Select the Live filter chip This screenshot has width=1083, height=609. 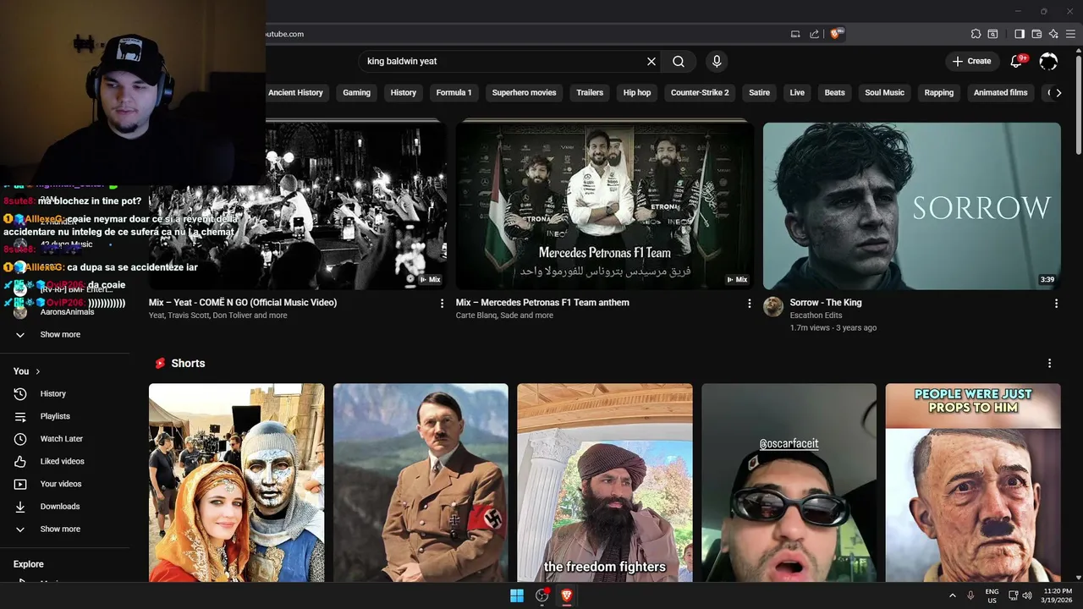[x=797, y=93]
